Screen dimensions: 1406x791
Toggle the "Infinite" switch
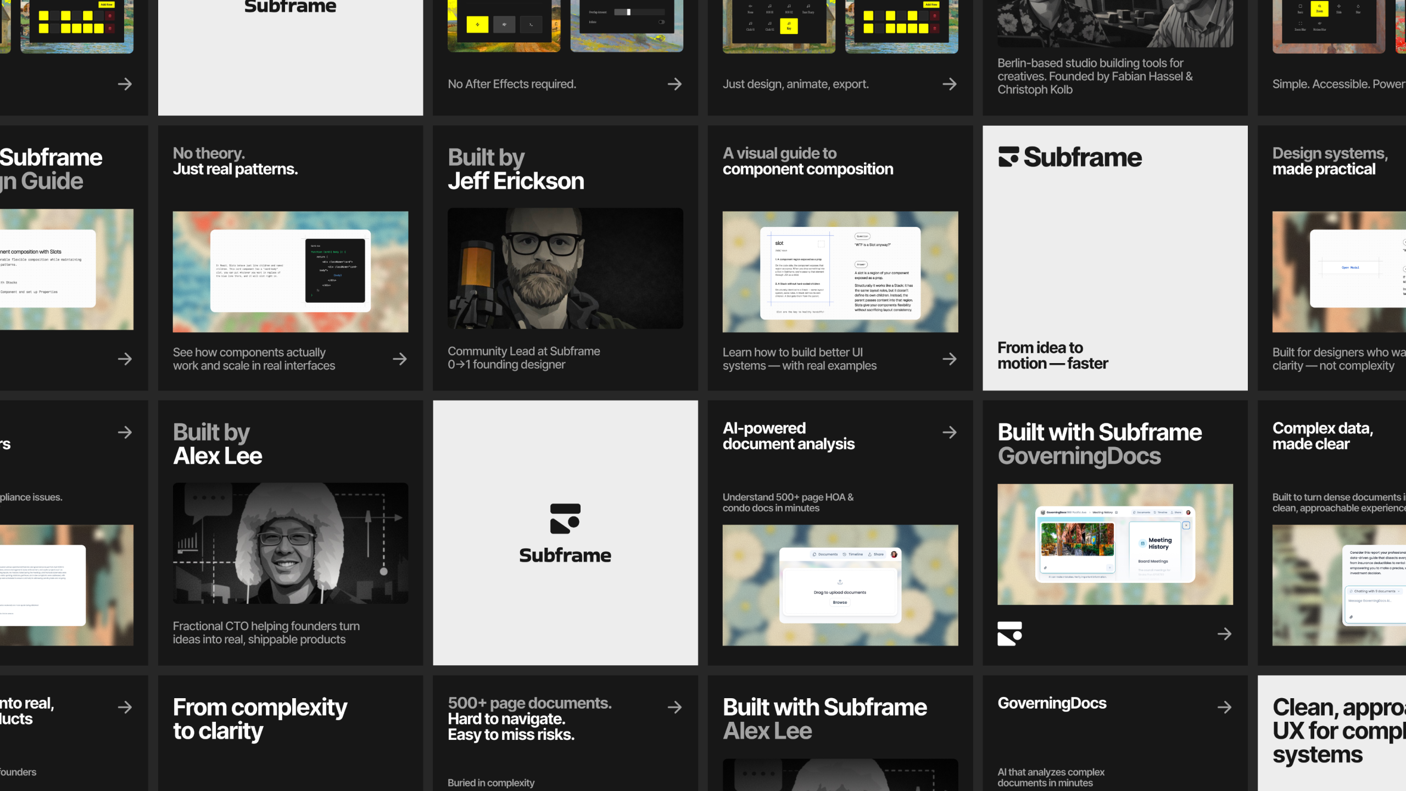[x=661, y=22]
